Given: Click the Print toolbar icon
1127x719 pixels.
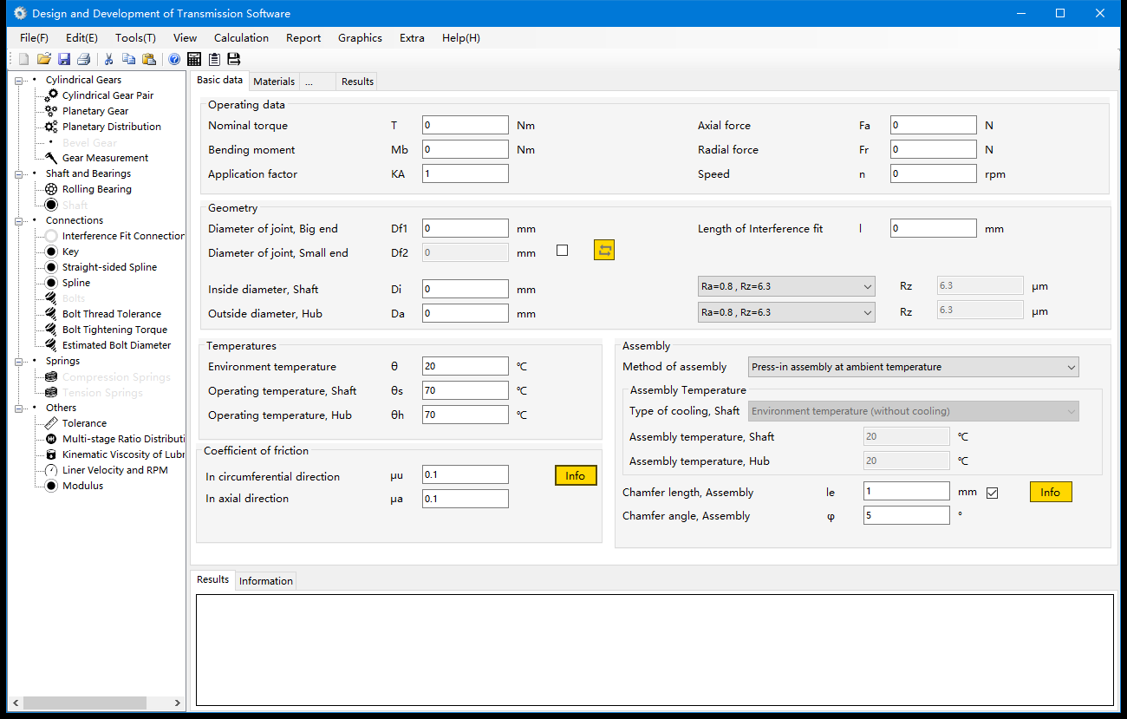Looking at the screenshot, I should pos(84,59).
